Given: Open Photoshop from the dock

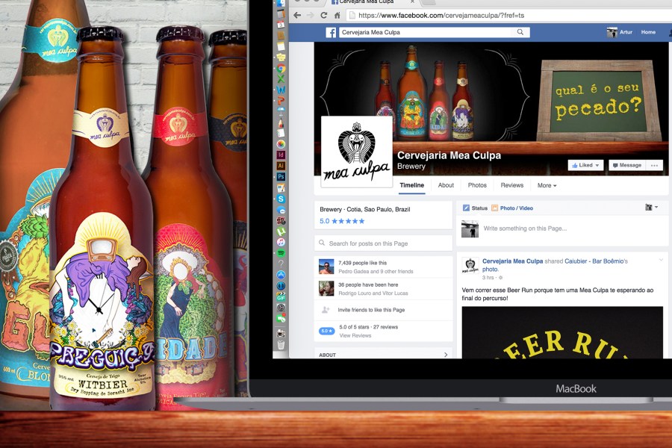Looking at the screenshot, I should pyautogui.click(x=281, y=176).
